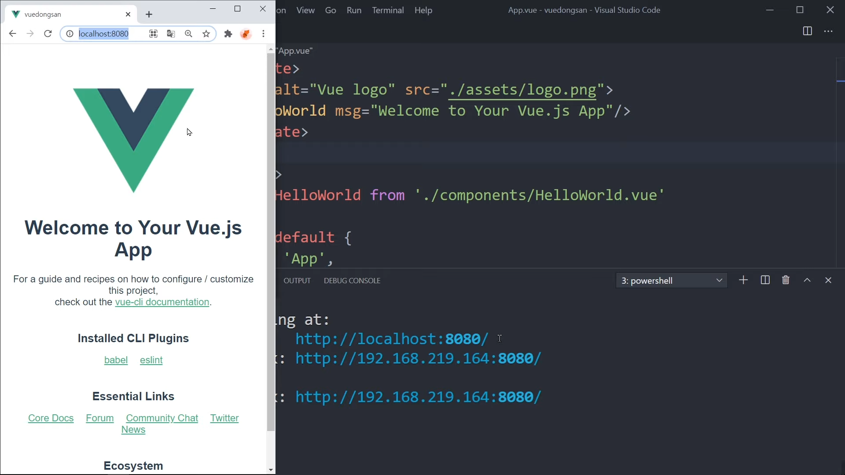
Task: Maximize terminal panel with up chevron
Action: click(x=807, y=280)
